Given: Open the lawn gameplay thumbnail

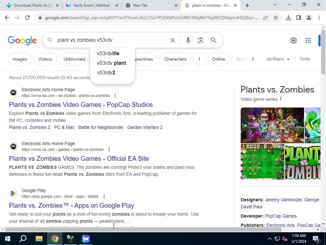Looking at the screenshot, I should coord(262,162).
